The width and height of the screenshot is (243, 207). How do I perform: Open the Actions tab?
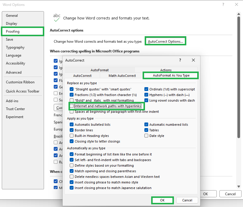(x=166, y=70)
